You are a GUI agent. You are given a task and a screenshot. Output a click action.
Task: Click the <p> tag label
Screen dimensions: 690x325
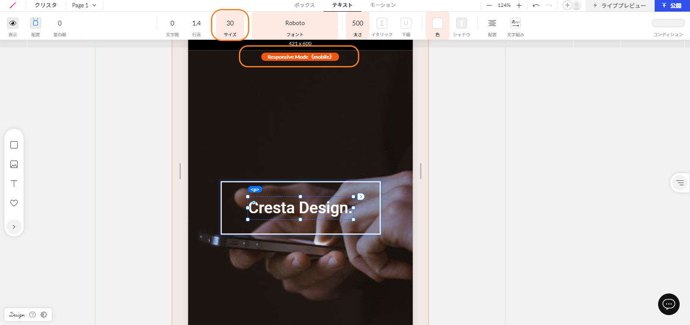255,189
